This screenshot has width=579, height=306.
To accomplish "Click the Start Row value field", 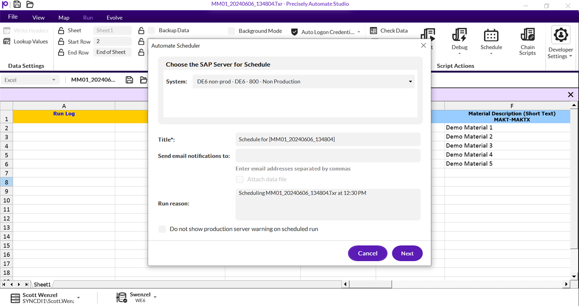I will (x=112, y=41).
